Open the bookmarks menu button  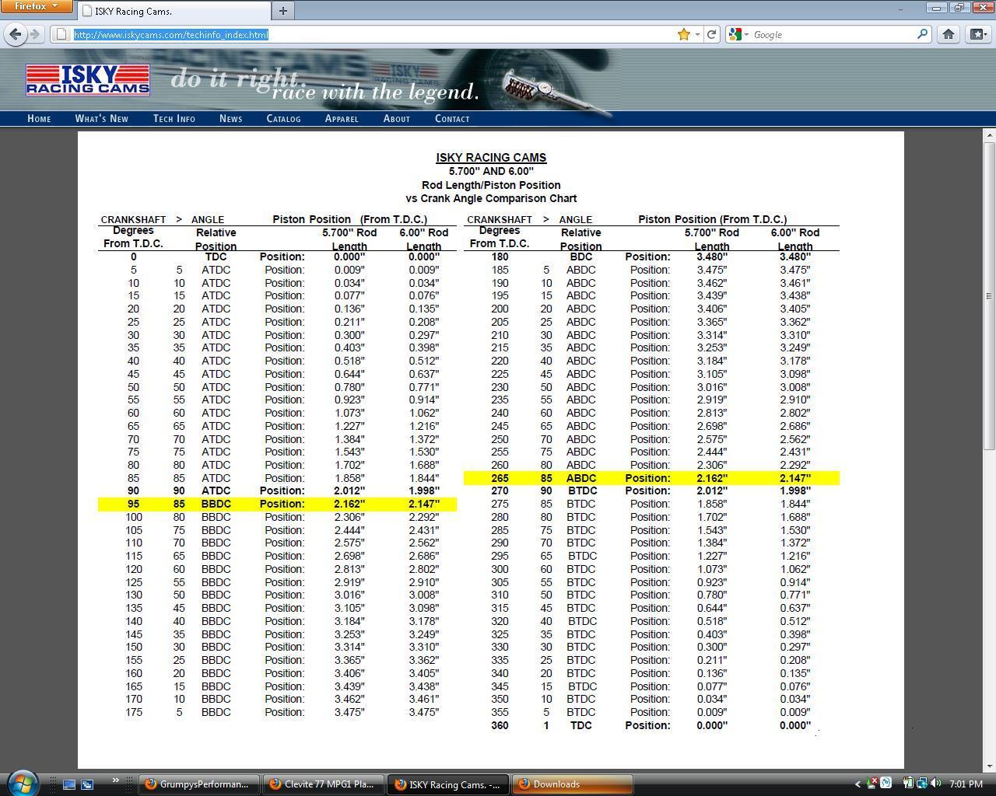(x=977, y=34)
